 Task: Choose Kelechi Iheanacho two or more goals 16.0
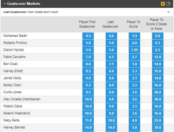coord(158,113)
